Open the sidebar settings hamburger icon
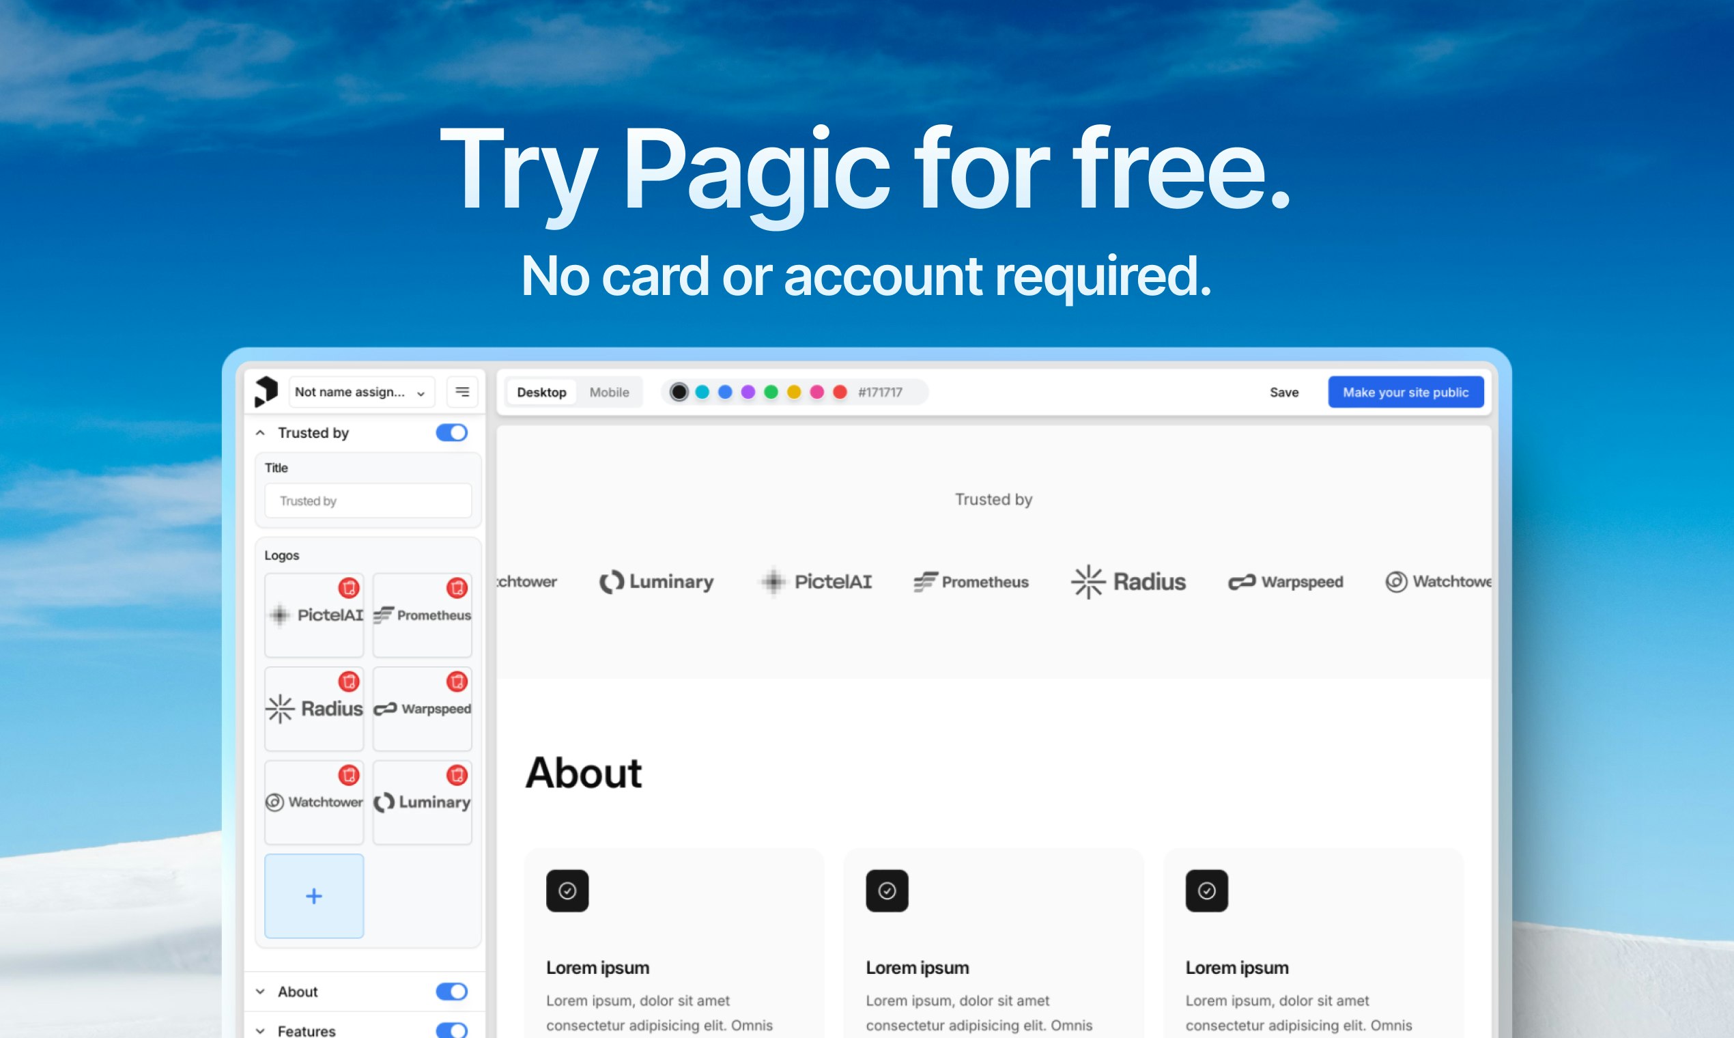This screenshot has width=1734, height=1038. coord(461,391)
